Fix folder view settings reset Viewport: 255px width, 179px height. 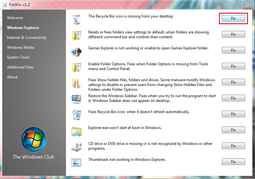point(233,34)
